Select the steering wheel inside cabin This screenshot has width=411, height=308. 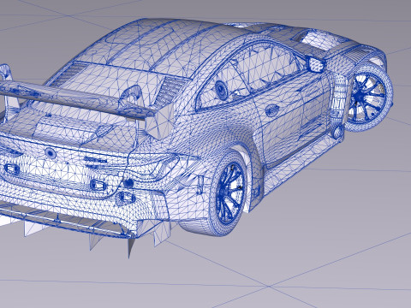coord(222,90)
